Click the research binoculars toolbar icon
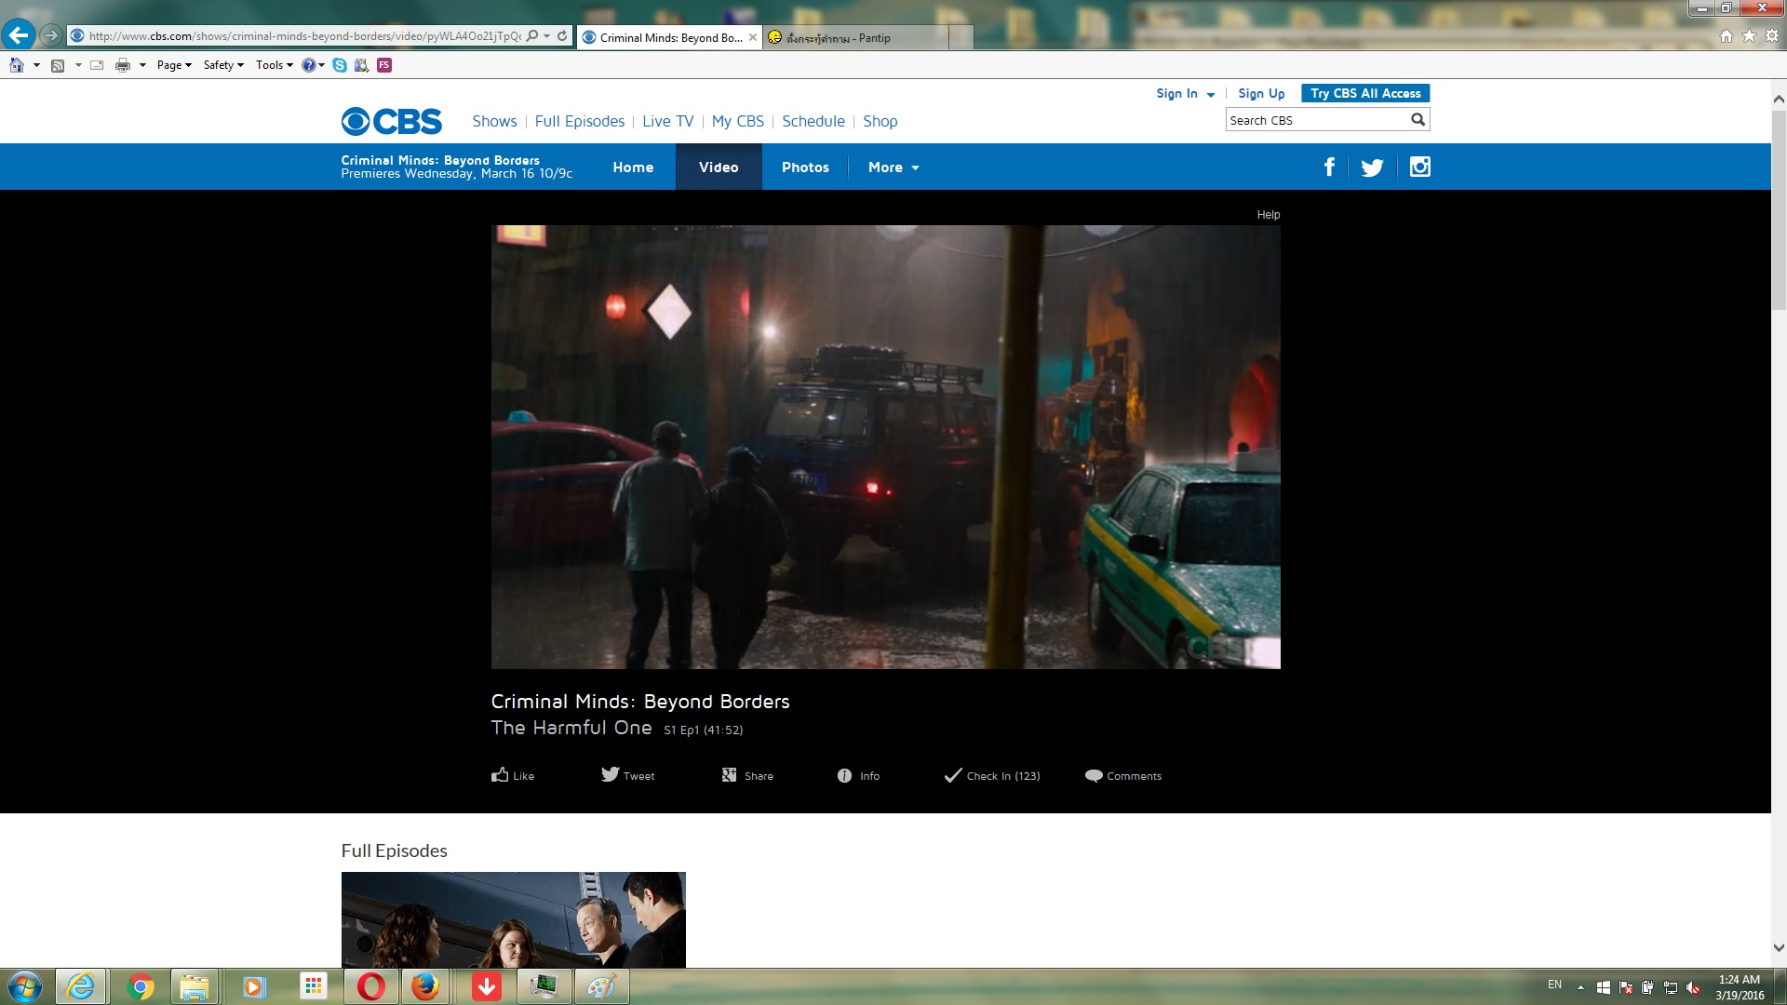1787x1005 pixels. point(362,65)
